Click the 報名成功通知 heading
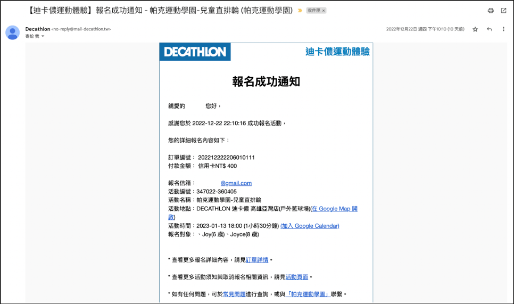The image size is (514, 304). pos(266,81)
